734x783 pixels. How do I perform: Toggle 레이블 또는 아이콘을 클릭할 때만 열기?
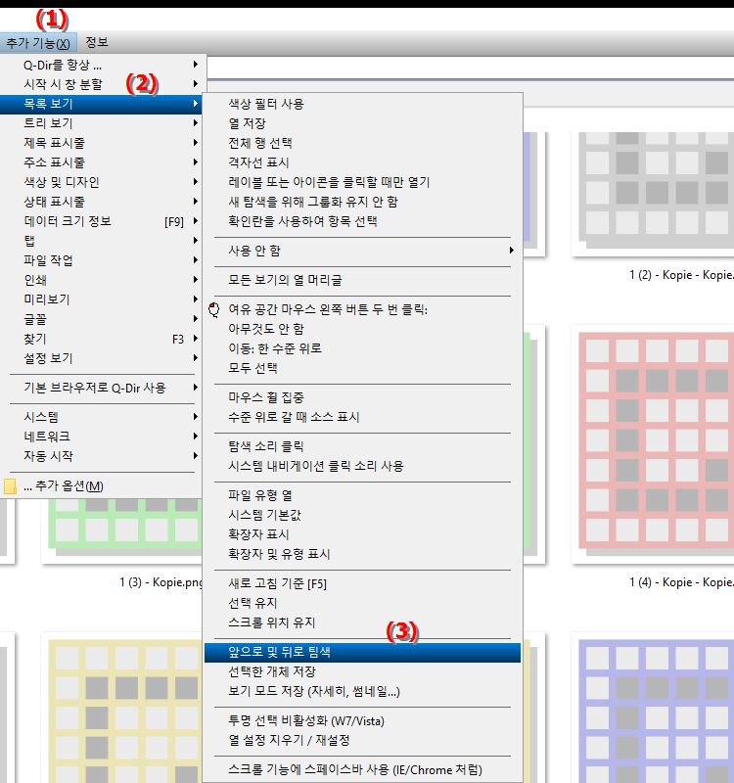tap(362, 182)
